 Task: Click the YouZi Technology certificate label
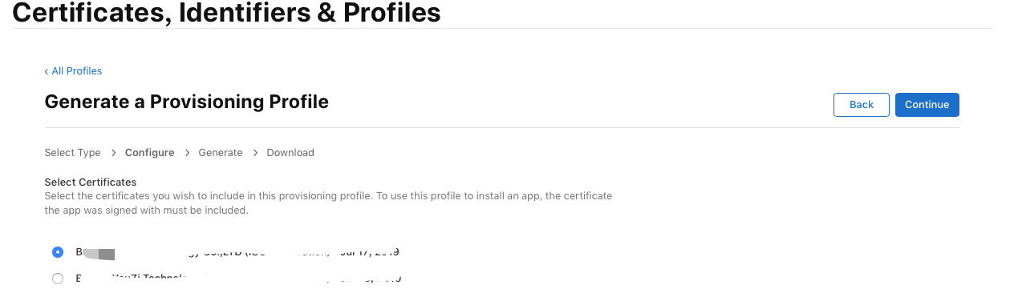pyautogui.click(x=237, y=279)
